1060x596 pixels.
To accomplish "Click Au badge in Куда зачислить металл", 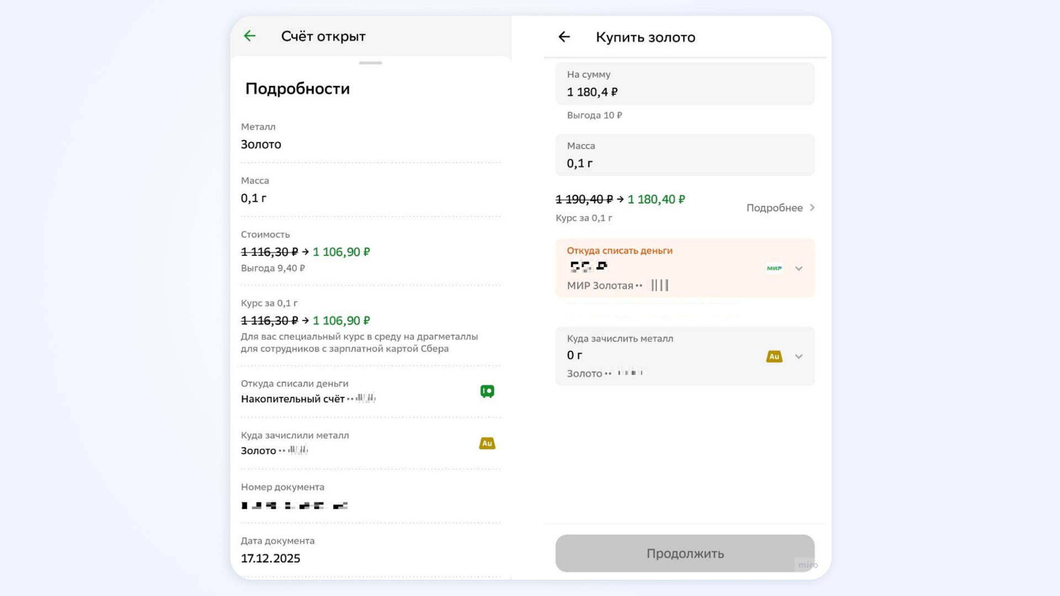I will pyautogui.click(x=774, y=356).
